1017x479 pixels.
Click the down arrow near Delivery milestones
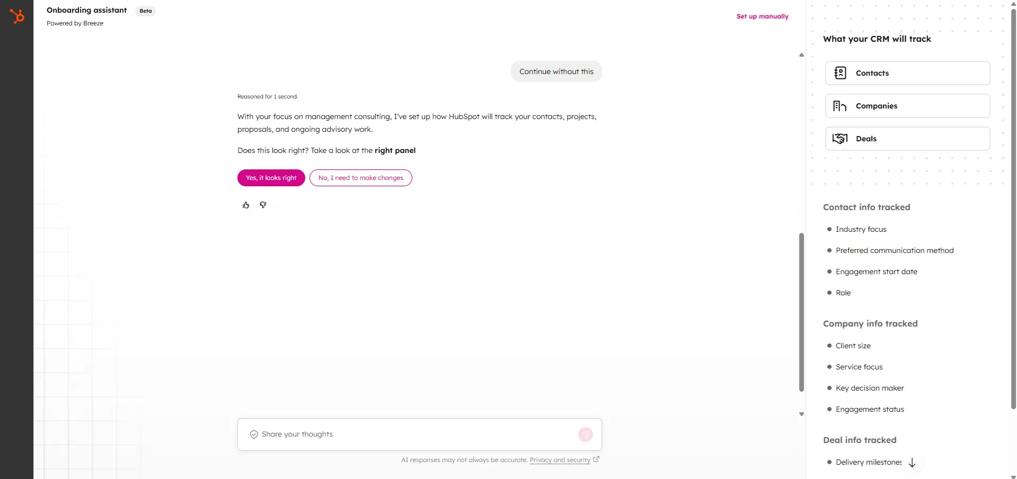click(x=911, y=462)
